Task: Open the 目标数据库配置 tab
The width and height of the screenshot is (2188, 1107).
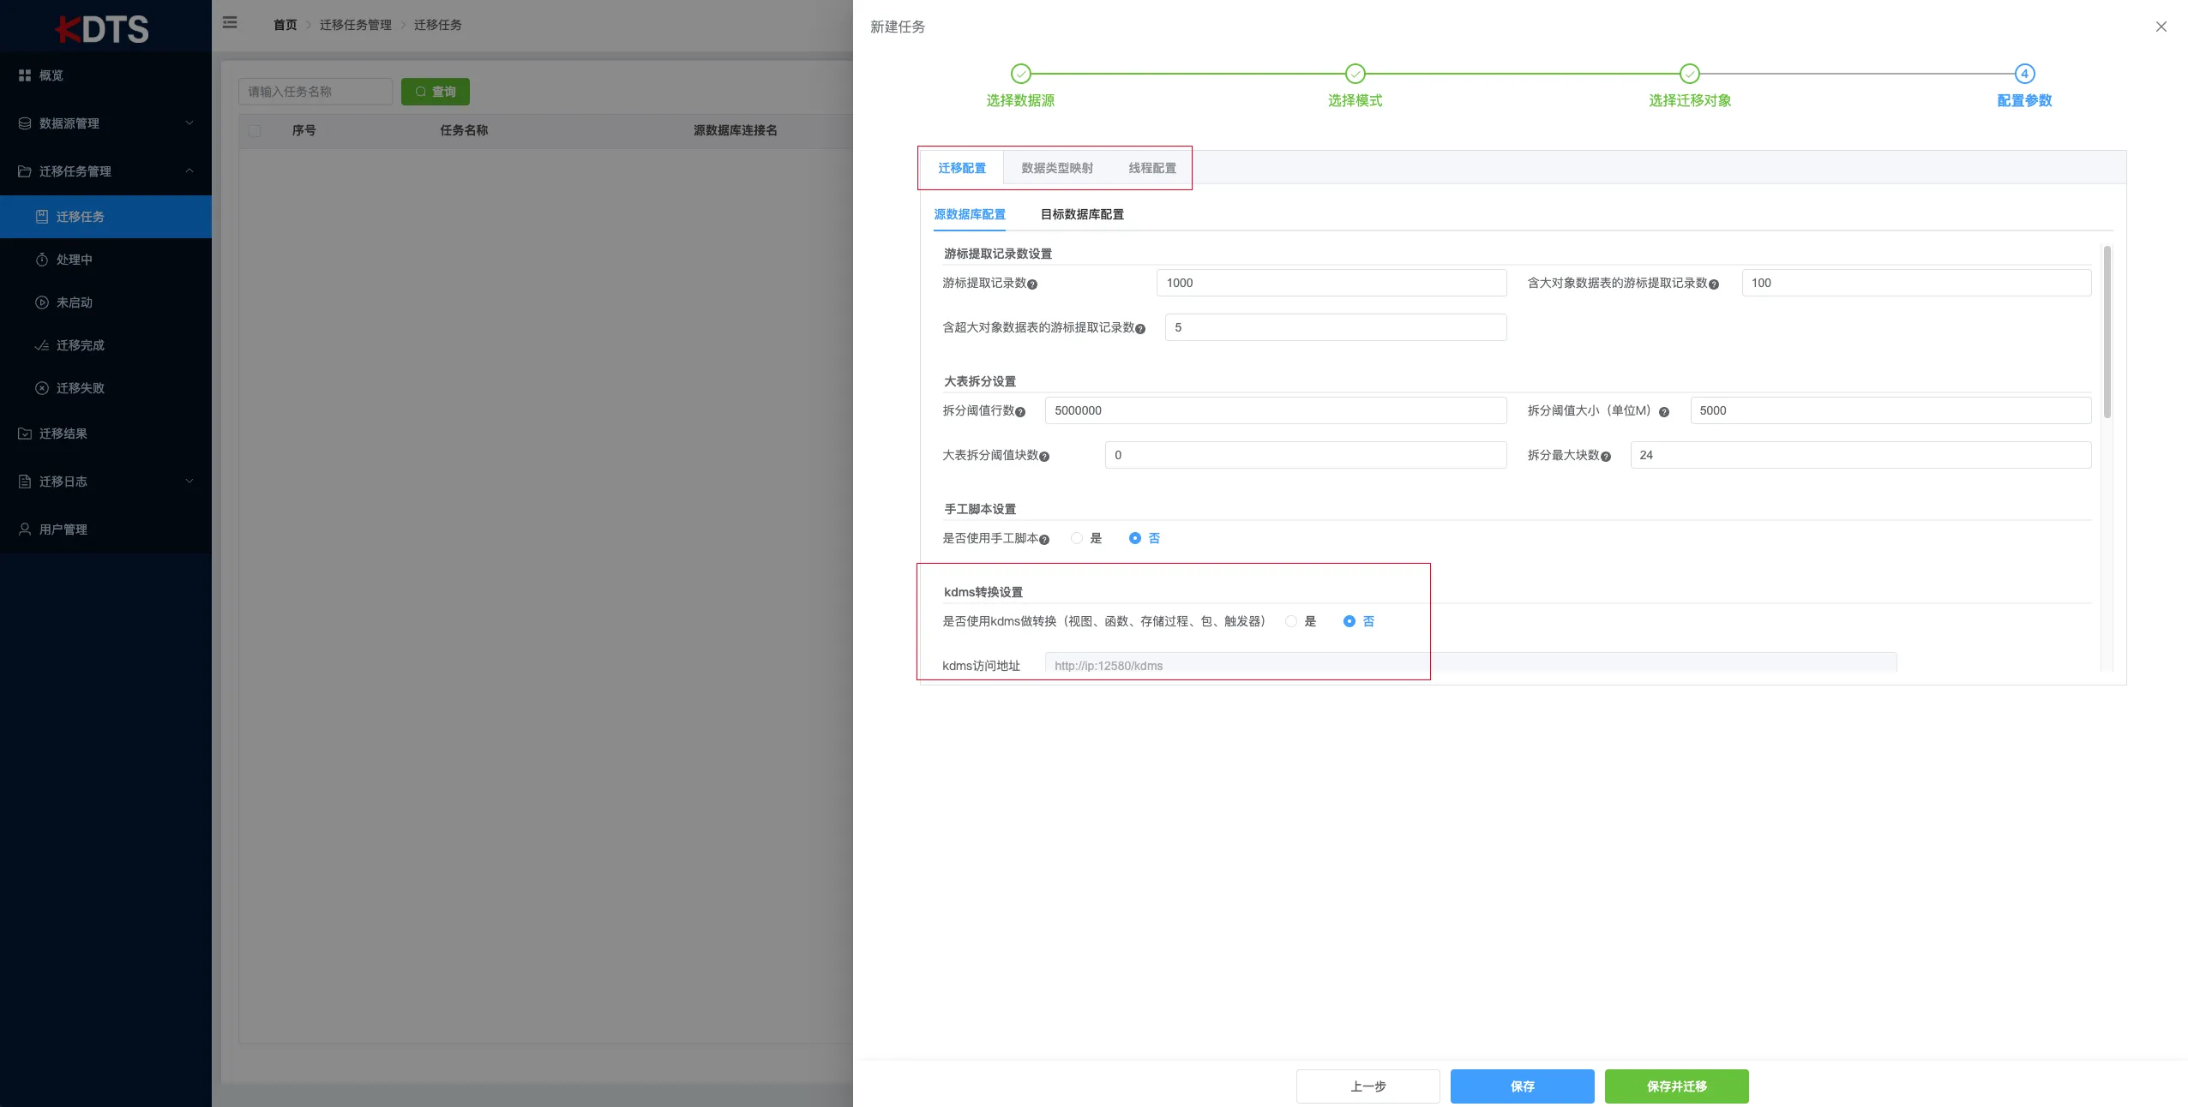Action: coord(1082,214)
